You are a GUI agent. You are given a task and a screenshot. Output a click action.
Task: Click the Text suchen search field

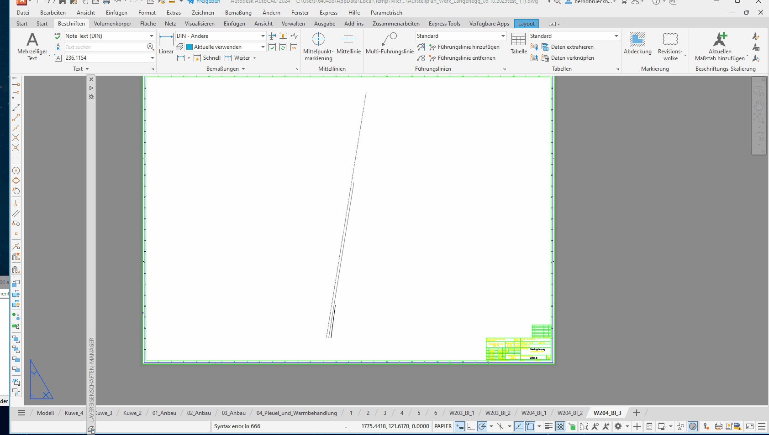[105, 47]
